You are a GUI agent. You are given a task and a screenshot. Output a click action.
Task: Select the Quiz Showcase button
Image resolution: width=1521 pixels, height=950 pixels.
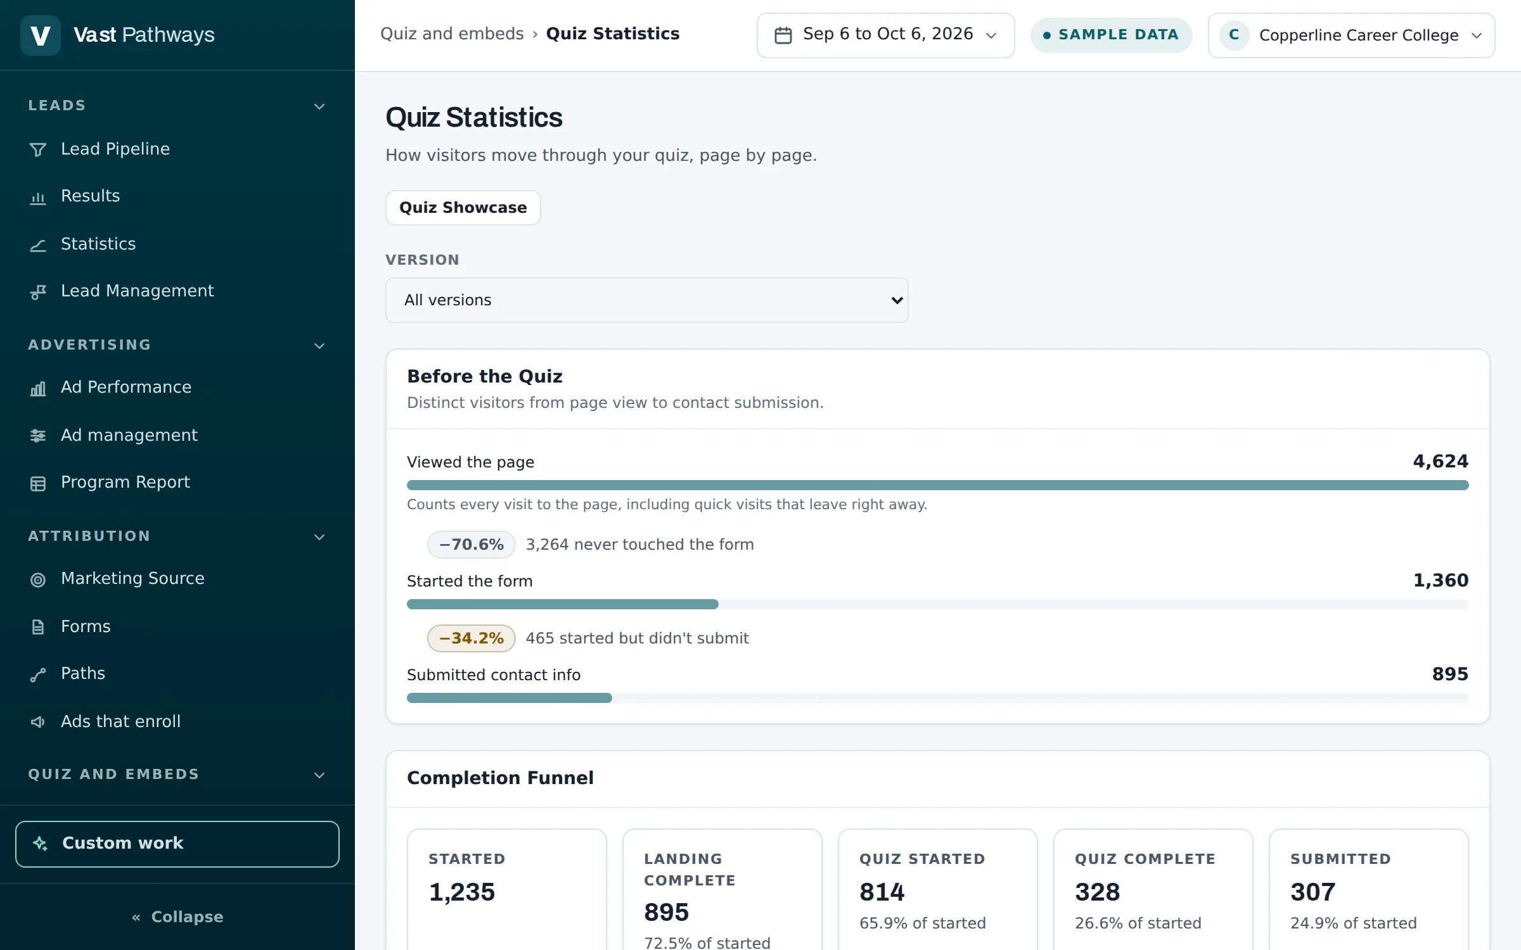(463, 208)
